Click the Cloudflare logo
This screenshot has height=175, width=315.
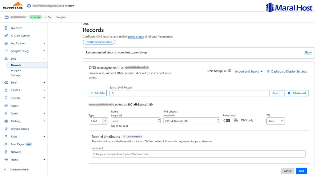coord(13,6)
